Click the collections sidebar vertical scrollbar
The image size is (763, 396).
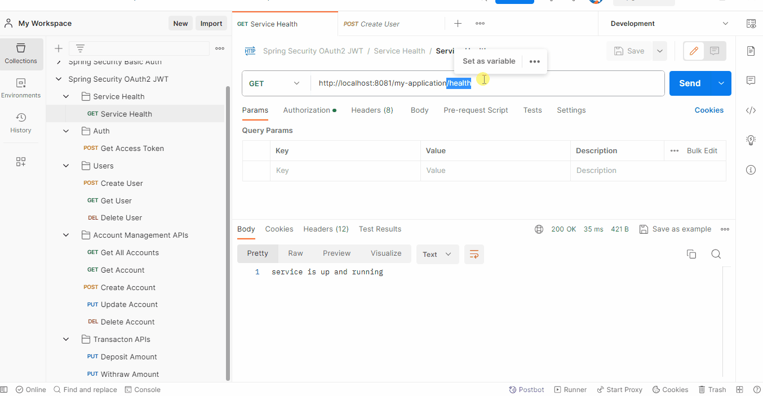[x=228, y=233]
